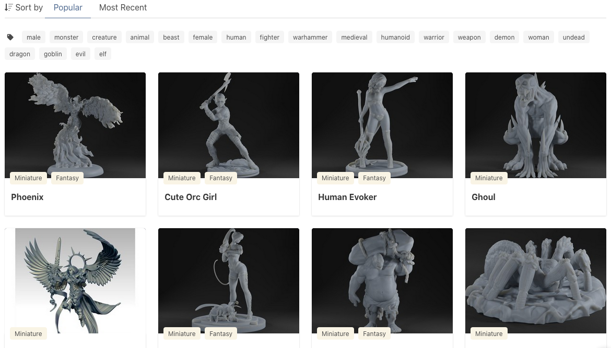This screenshot has width=611, height=348.
Task: View the winged angel miniature thumbnail
Action: [x=75, y=281]
